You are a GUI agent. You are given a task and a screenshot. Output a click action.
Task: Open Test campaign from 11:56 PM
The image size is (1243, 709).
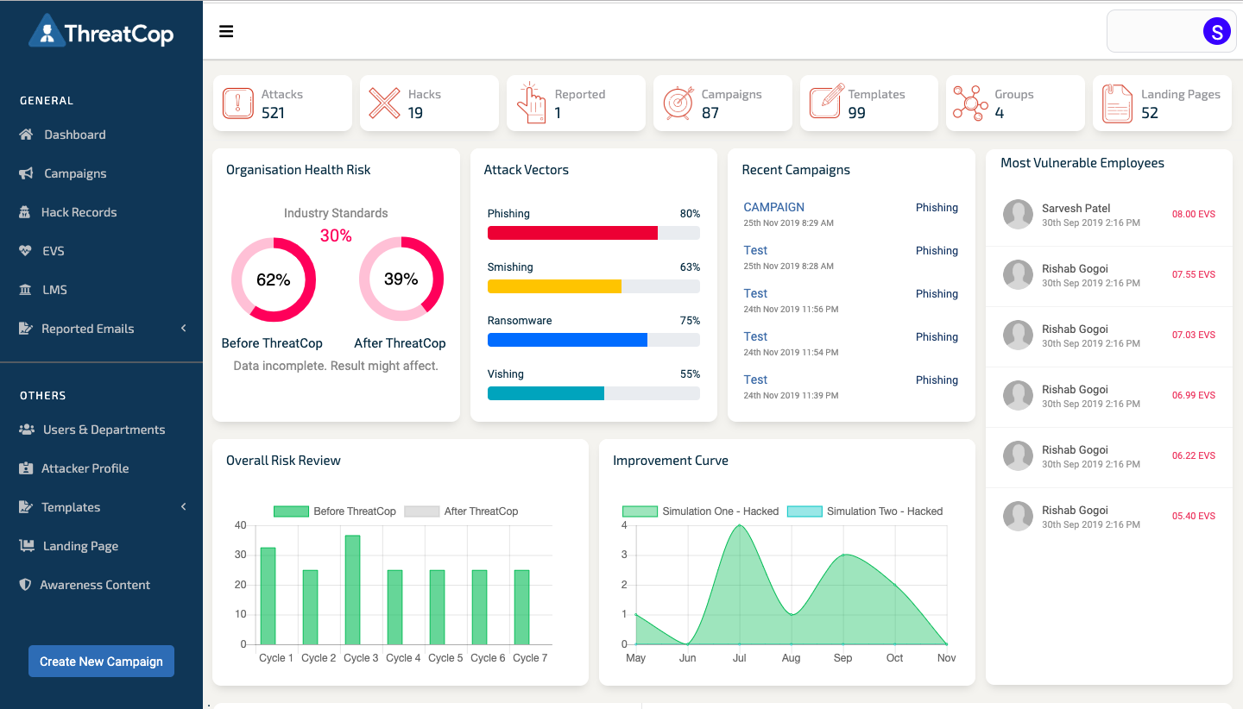pos(755,293)
